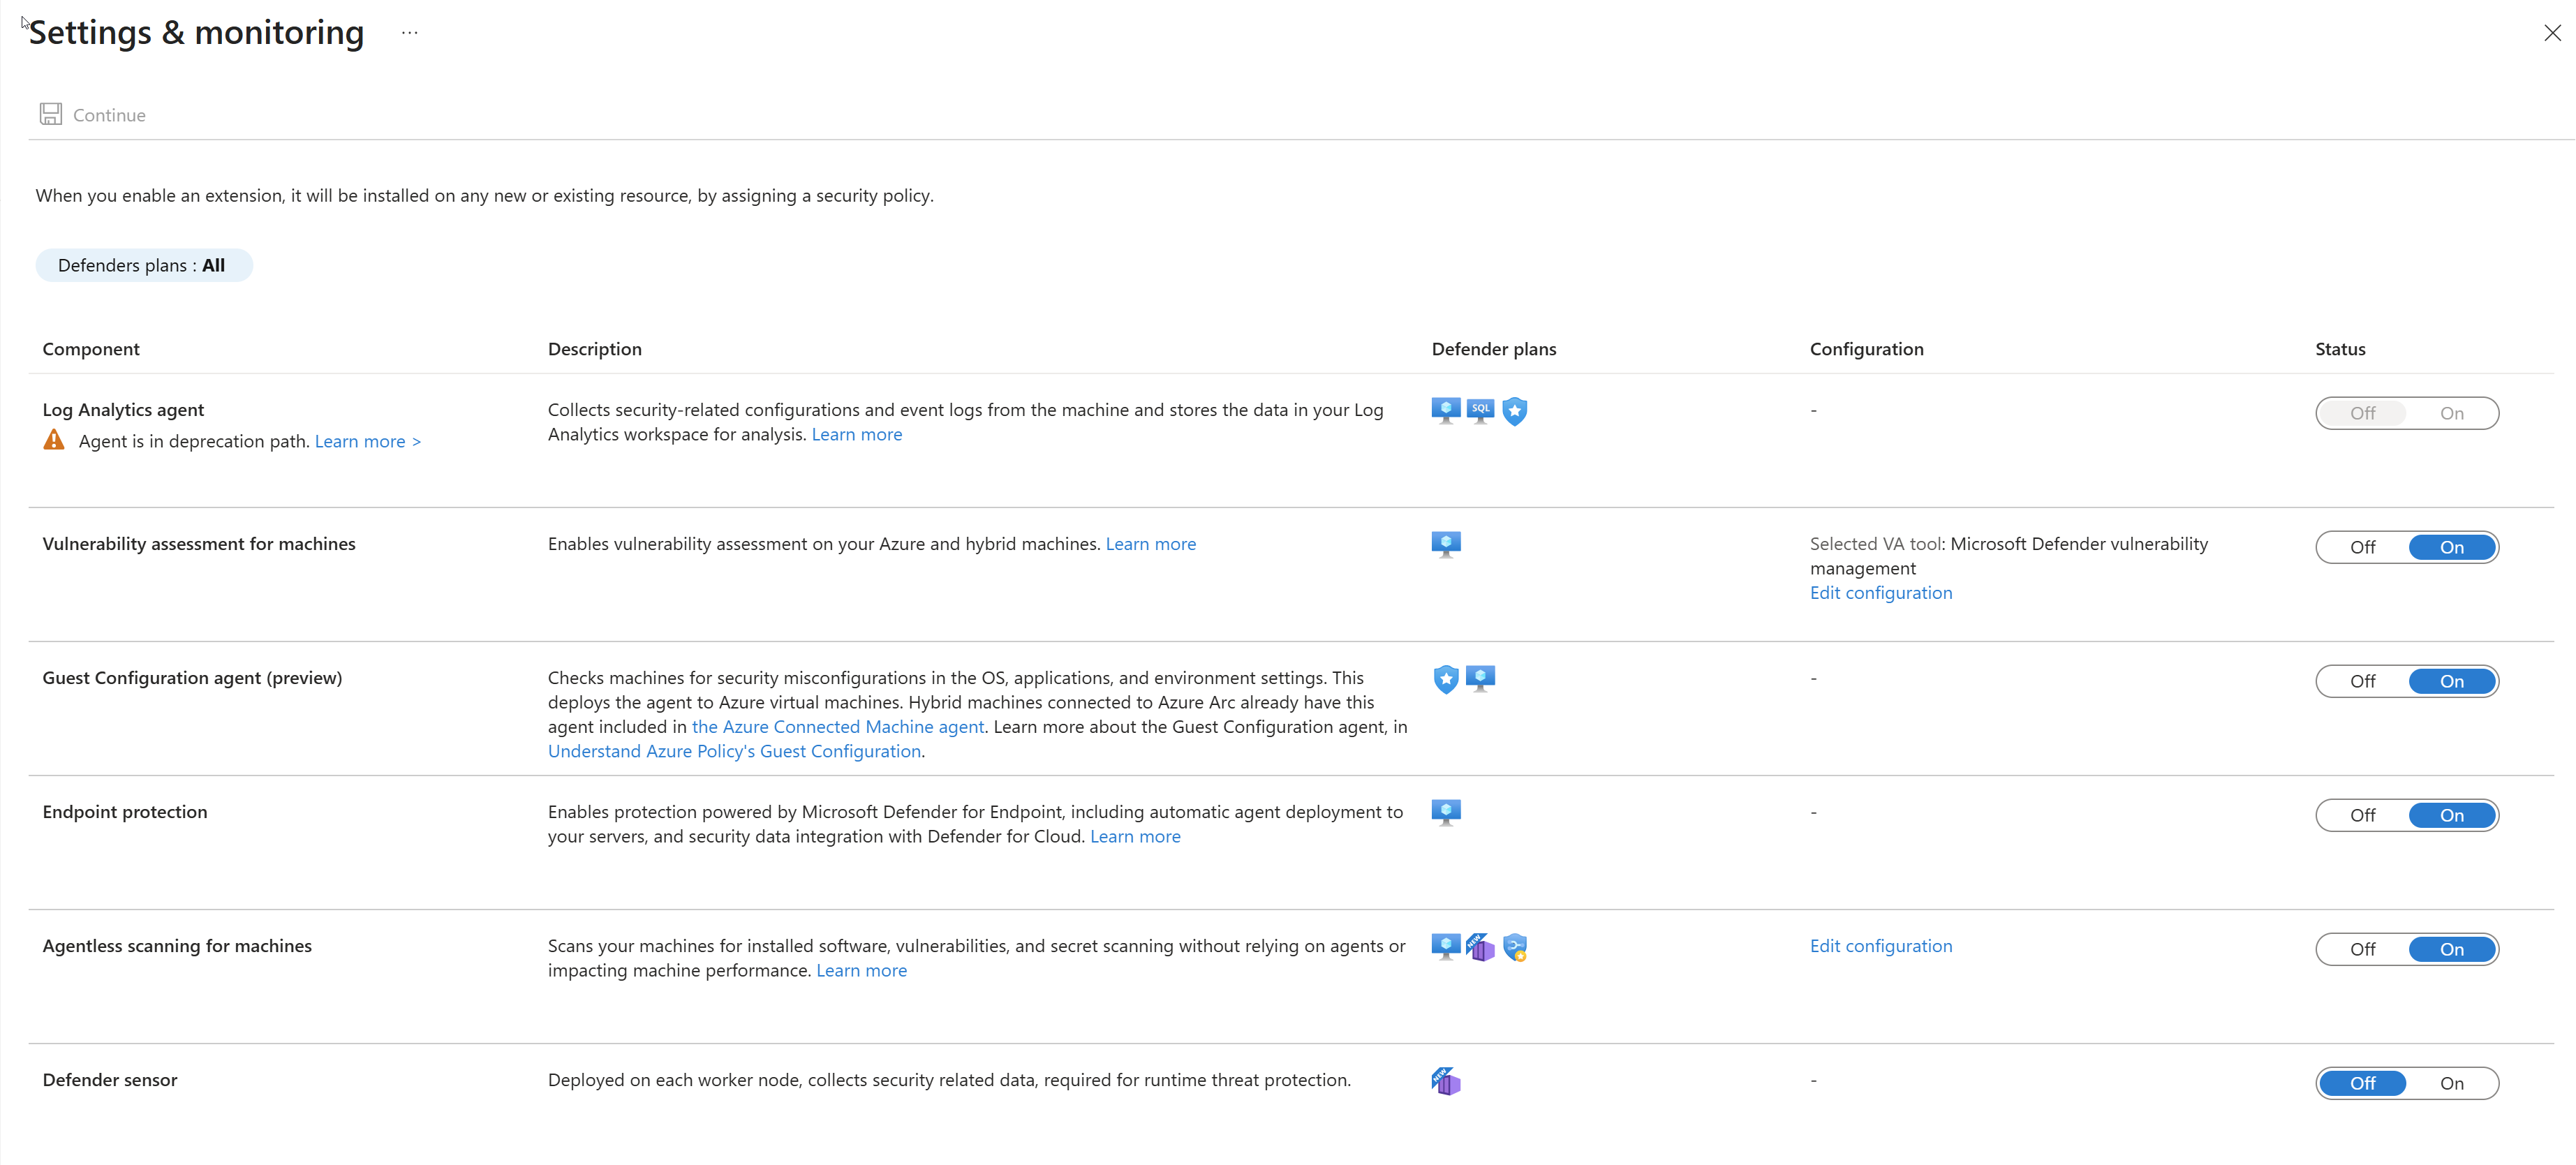
Task: Switch Guest Configuration agent to Off
Action: coord(2362,681)
